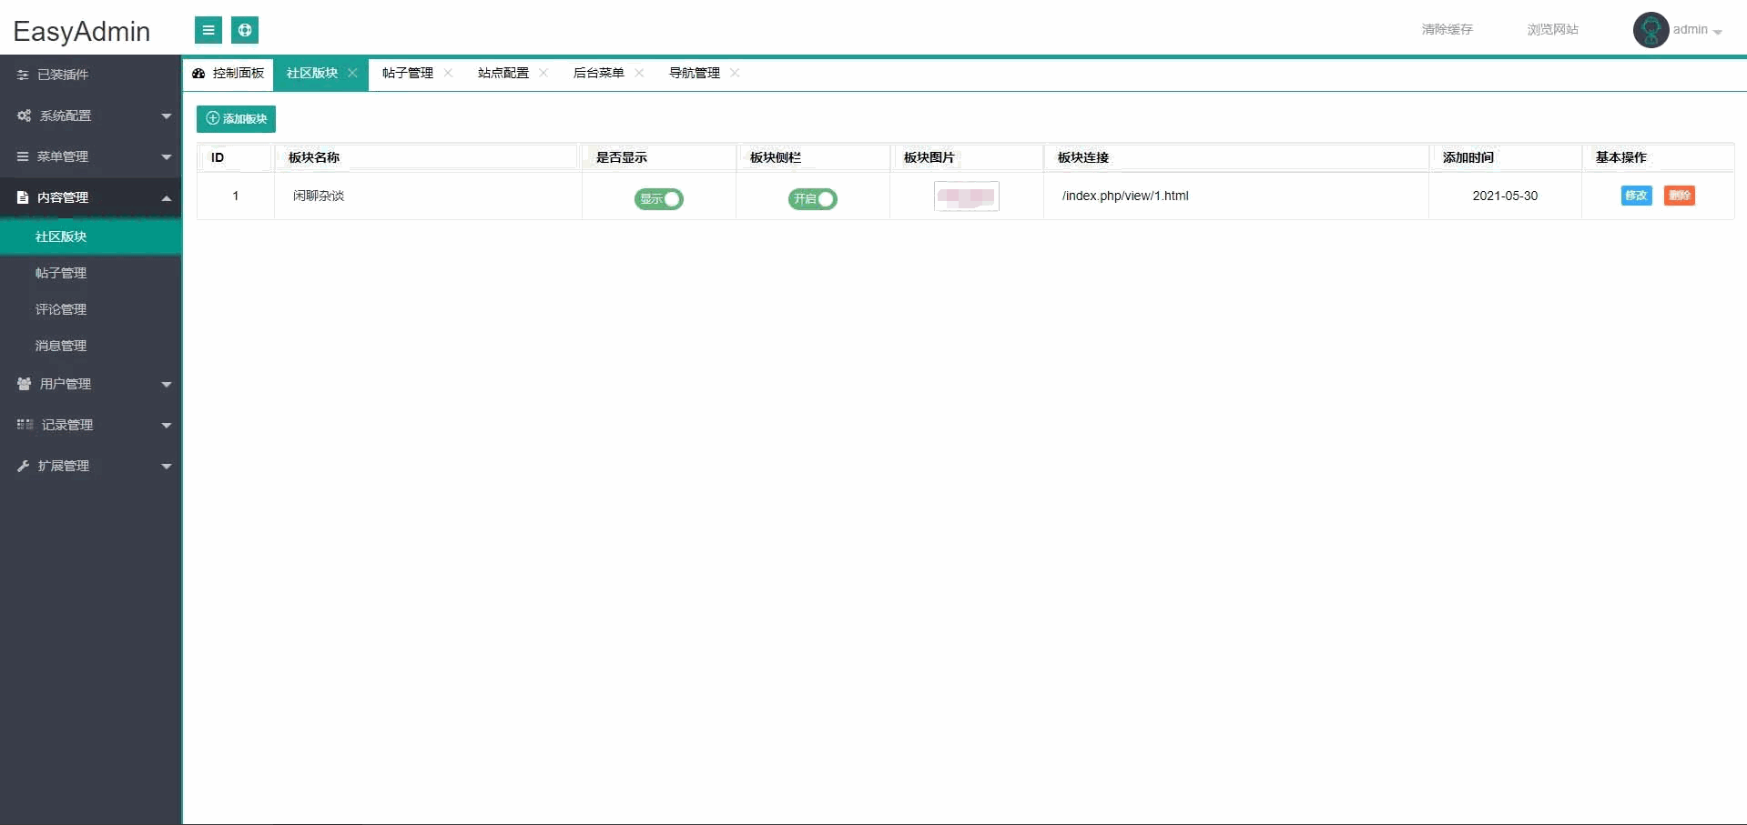Expand the 用户管理 sidebar menu
Image resolution: width=1747 pixels, height=825 pixels.
click(91, 384)
